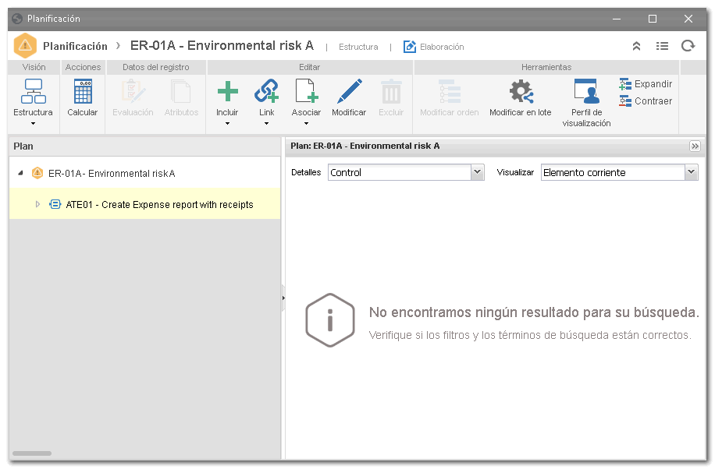
Task: Click the ATE01 blue activity icon
Action: click(55, 204)
